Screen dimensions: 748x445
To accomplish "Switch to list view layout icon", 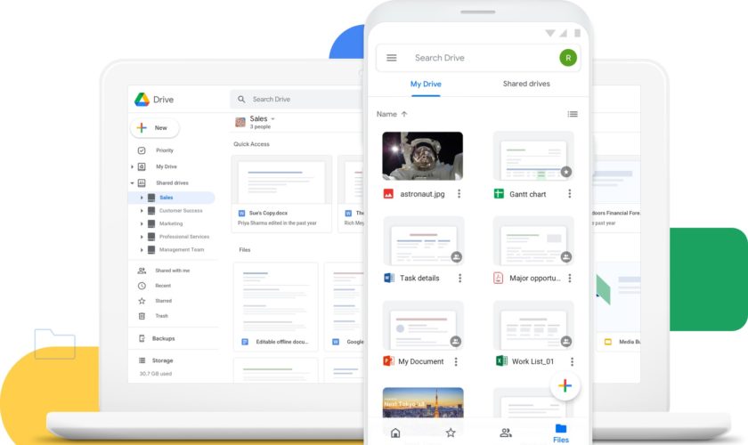I will [573, 114].
